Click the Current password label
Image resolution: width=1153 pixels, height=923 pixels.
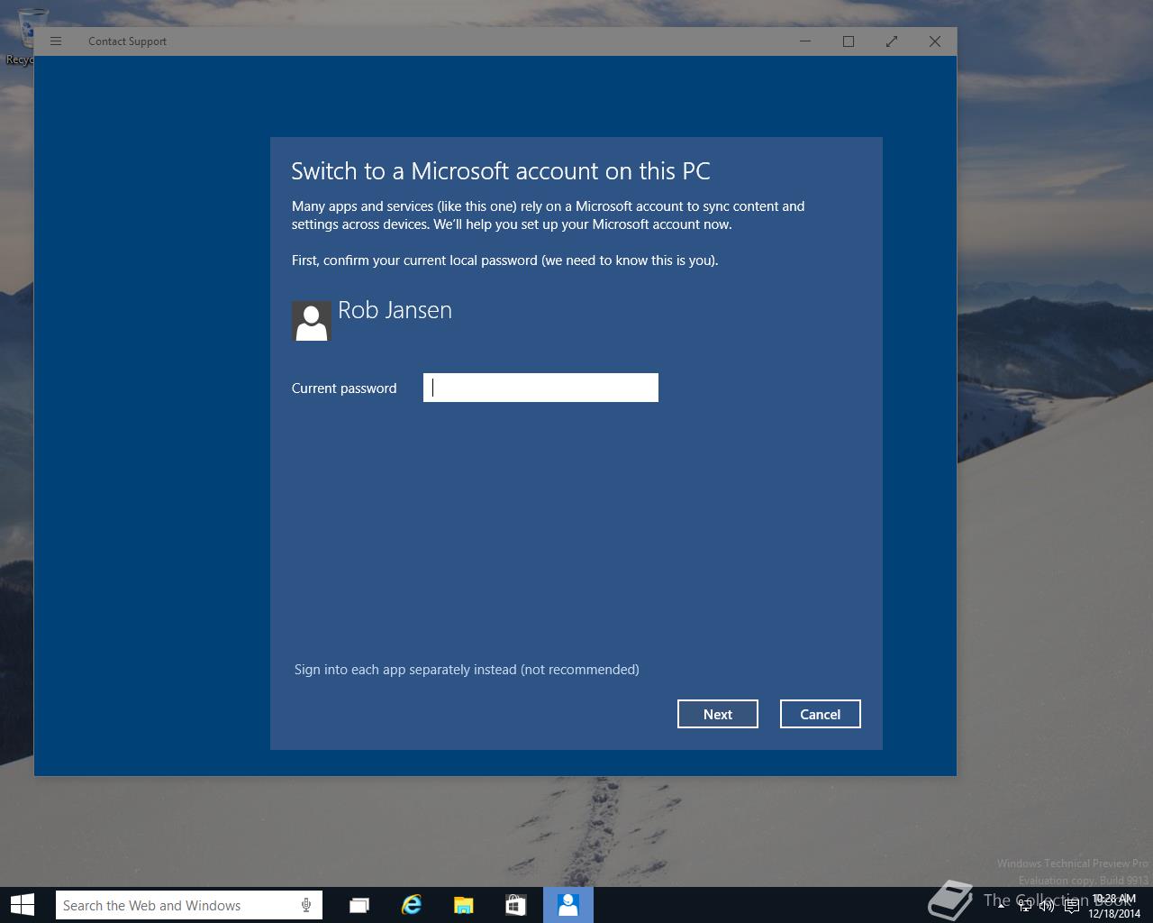pos(344,388)
